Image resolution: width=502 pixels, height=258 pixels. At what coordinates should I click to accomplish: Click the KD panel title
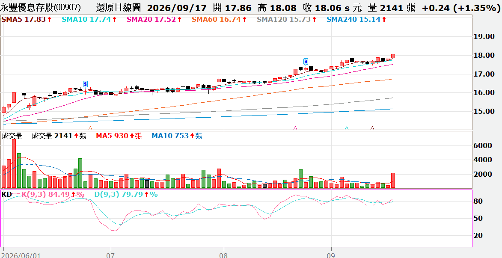[x=7, y=194]
